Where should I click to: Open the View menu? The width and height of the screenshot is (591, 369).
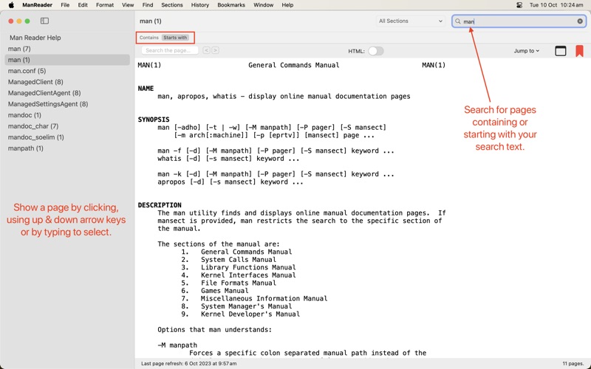(128, 5)
